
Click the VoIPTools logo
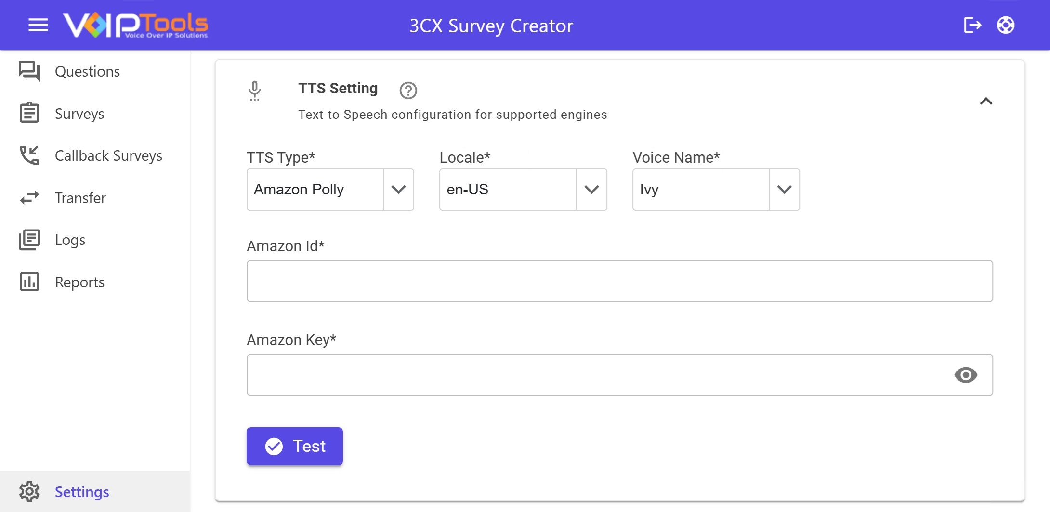[136, 25]
